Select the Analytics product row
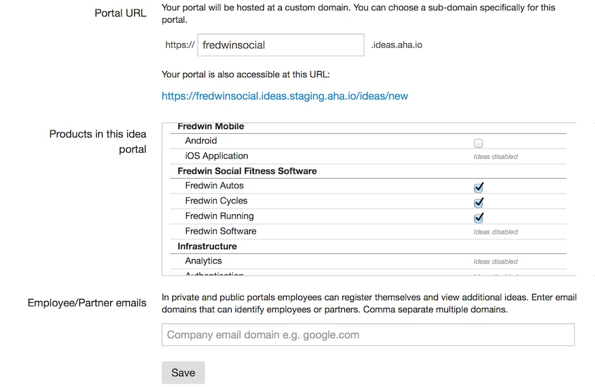 [x=203, y=261]
